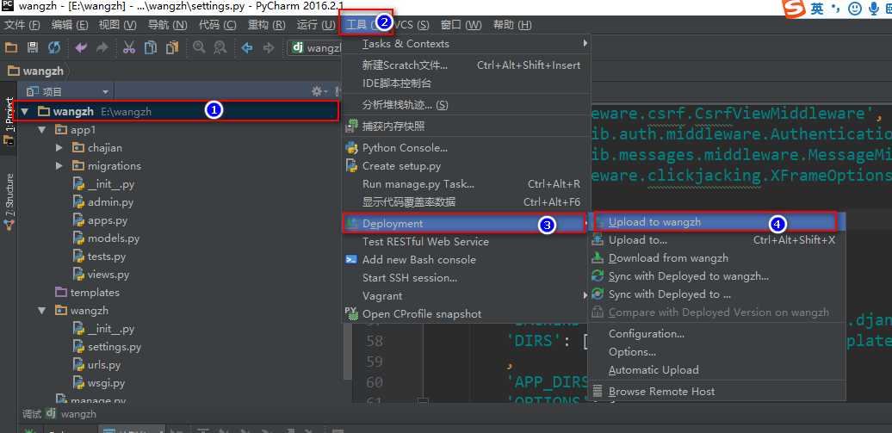Open the 文件 (F) menu

[22, 25]
